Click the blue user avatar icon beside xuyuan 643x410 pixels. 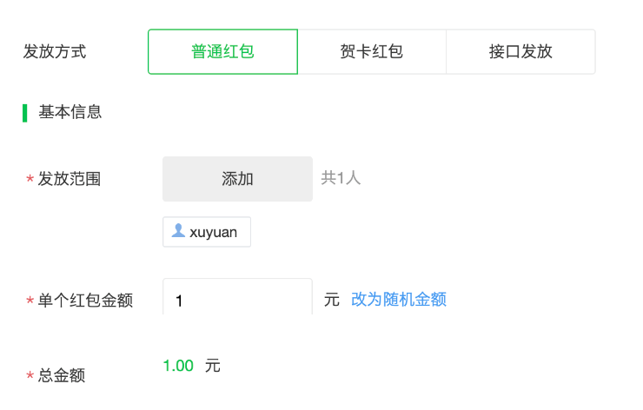click(178, 230)
